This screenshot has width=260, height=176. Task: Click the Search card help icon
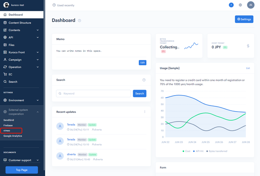point(144,80)
